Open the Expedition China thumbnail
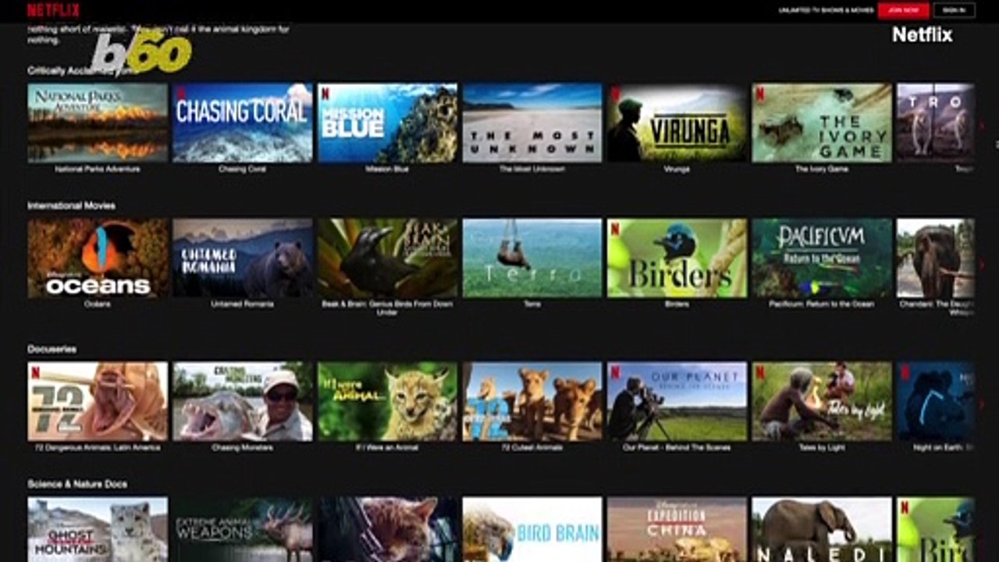Screen dimensions: 999x562 677,530
